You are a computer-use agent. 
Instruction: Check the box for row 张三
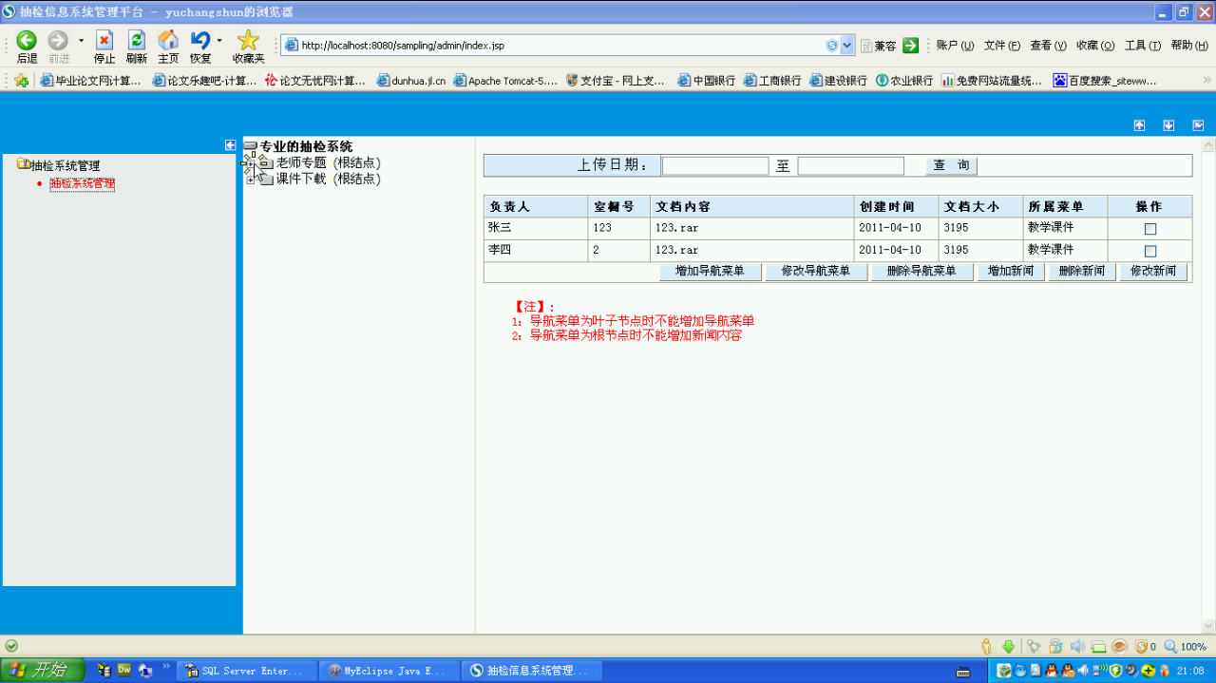[1150, 229]
